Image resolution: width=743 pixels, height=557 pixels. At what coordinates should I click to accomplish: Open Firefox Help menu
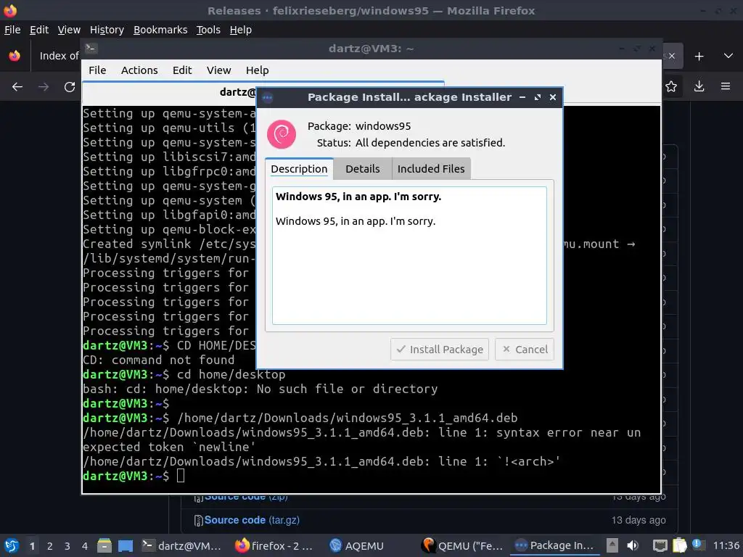[x=241, y=30]
